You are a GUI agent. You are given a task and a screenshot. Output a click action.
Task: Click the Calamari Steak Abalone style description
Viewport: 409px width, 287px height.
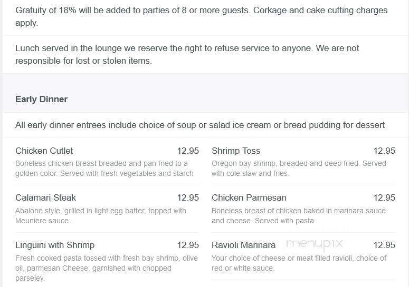pos(101,216)
